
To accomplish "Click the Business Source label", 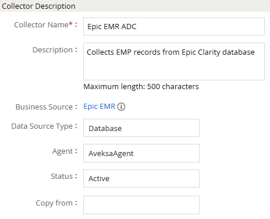I will coord(44,107).
